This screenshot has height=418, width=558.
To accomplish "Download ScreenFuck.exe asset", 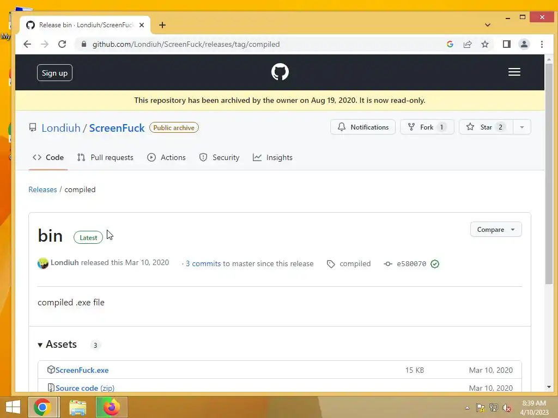I will tap(82, 370).
